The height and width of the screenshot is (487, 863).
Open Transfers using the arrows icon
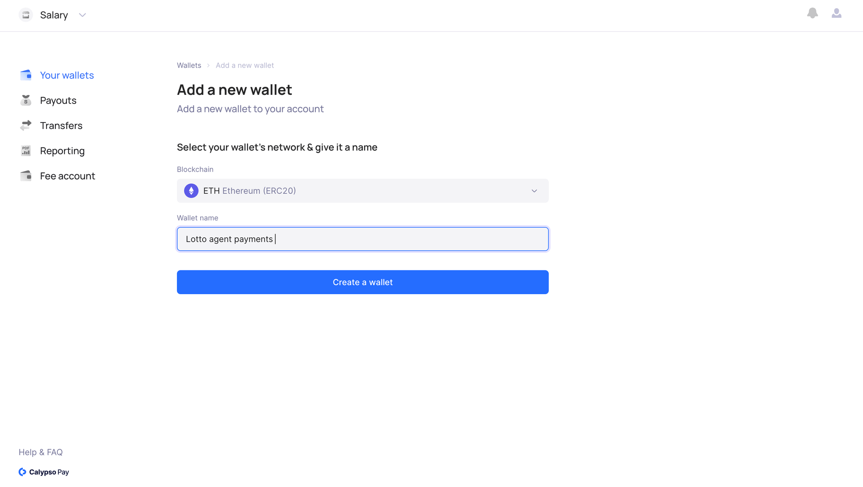click(25, 126)
